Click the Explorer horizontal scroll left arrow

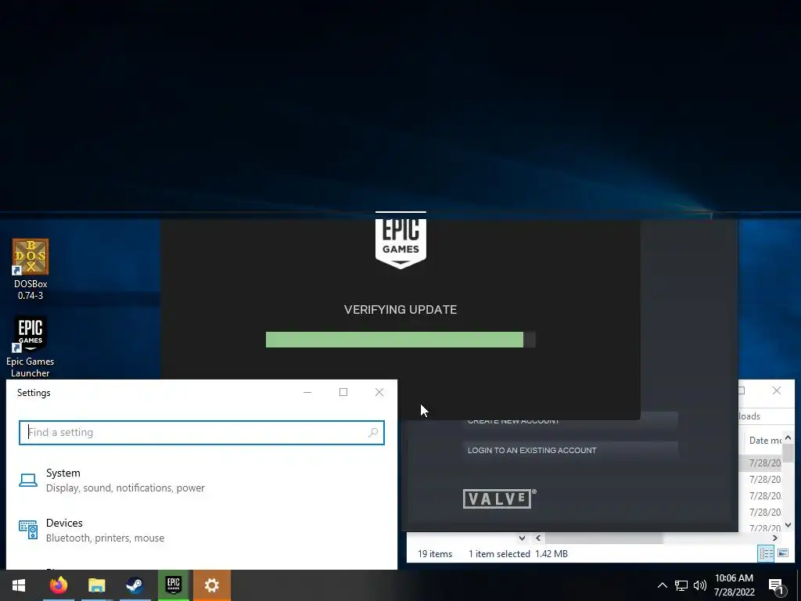538,538
